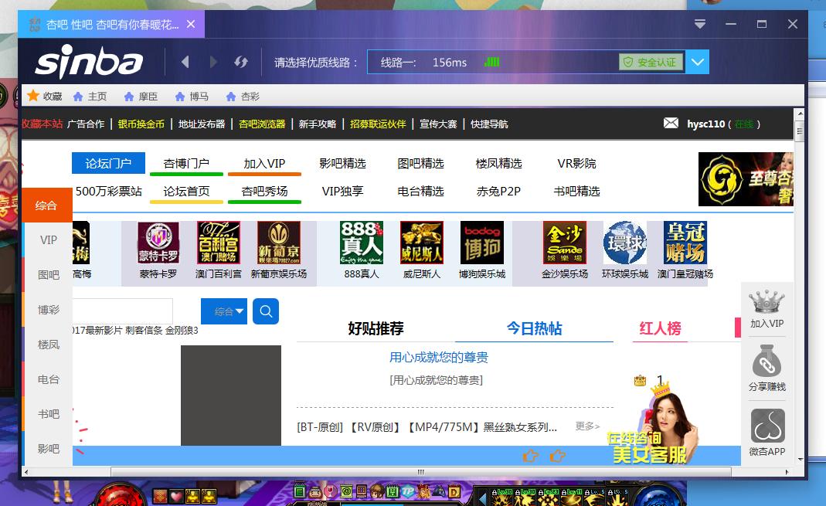Select the 好贴推荐 tab
The image size is (826, 506).
(376, 328)
